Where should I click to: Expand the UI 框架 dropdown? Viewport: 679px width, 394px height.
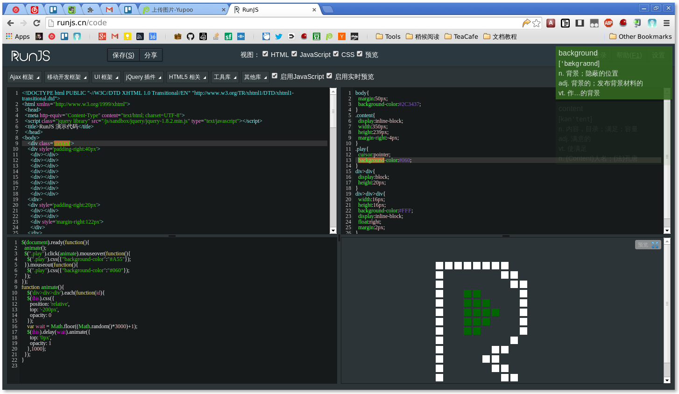pyautogui.click(x=106, y=77)
